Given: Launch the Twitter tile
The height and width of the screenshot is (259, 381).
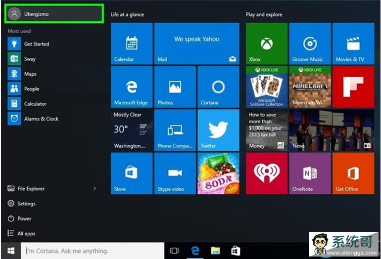Looking at the screenshot, I should coord(218,130).
